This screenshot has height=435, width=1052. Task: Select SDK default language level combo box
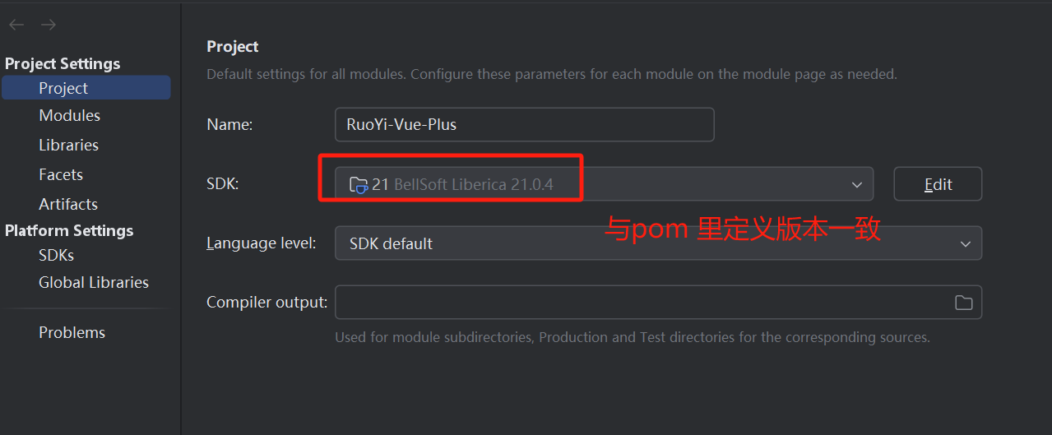[x=642, y=243]
